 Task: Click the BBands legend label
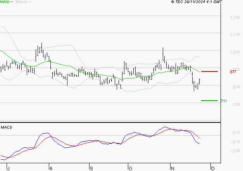[x=22, y=2]
